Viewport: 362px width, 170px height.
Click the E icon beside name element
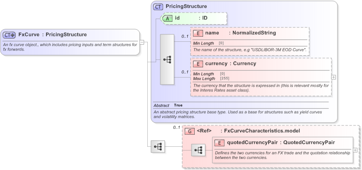click(198, 33)
